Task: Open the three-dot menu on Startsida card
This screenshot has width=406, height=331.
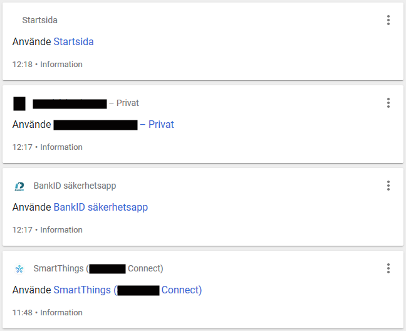Action: [x=388, y=20]
